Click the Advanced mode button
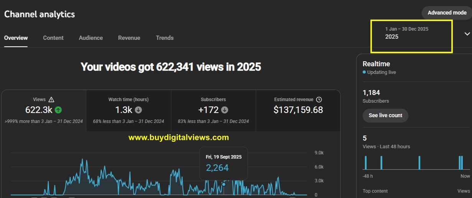The image size is (472, 198). pyautogui.click(x=447, y=13)
